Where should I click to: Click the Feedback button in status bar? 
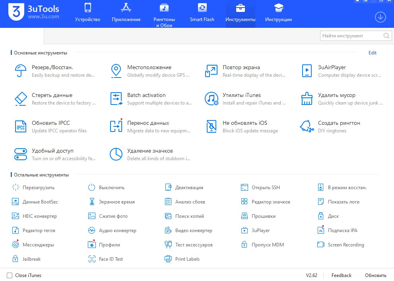(x=341, y=275)
